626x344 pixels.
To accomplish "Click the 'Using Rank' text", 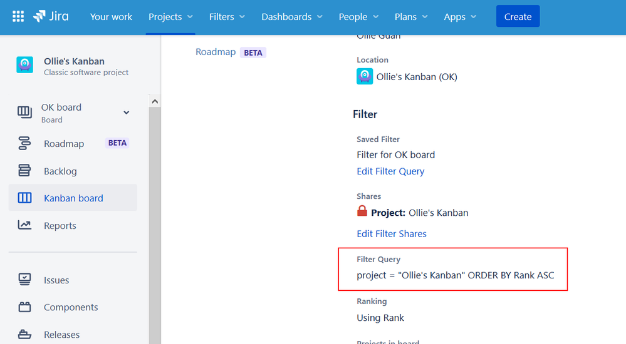I will click(x=380, y=318).
